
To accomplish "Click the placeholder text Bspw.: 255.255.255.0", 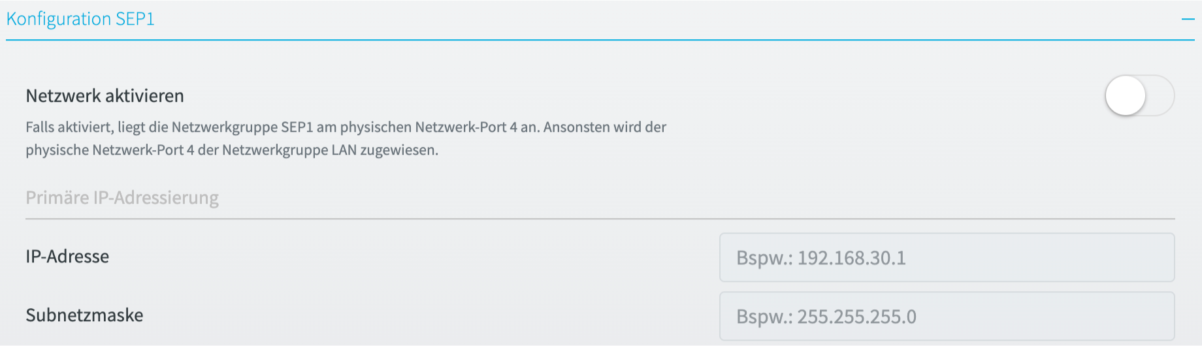I will pyautogui.click(x=826, y=317).
